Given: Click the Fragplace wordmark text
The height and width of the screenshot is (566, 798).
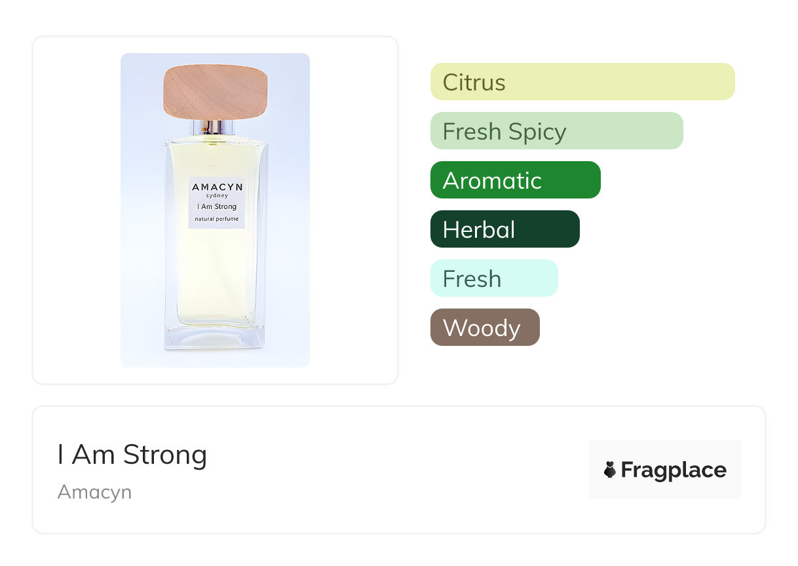Looking at the screenshot, I should 674,470.
